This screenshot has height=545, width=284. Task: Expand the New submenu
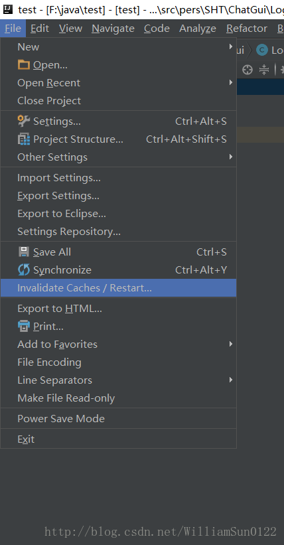point(118,47)
